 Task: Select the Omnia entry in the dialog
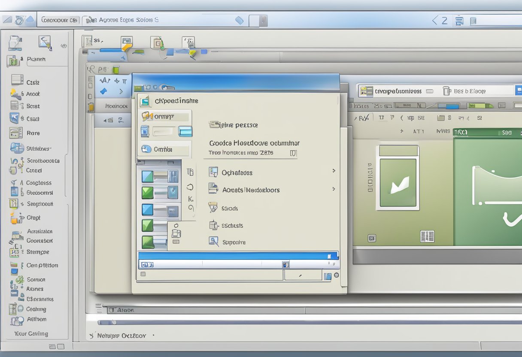163,149
